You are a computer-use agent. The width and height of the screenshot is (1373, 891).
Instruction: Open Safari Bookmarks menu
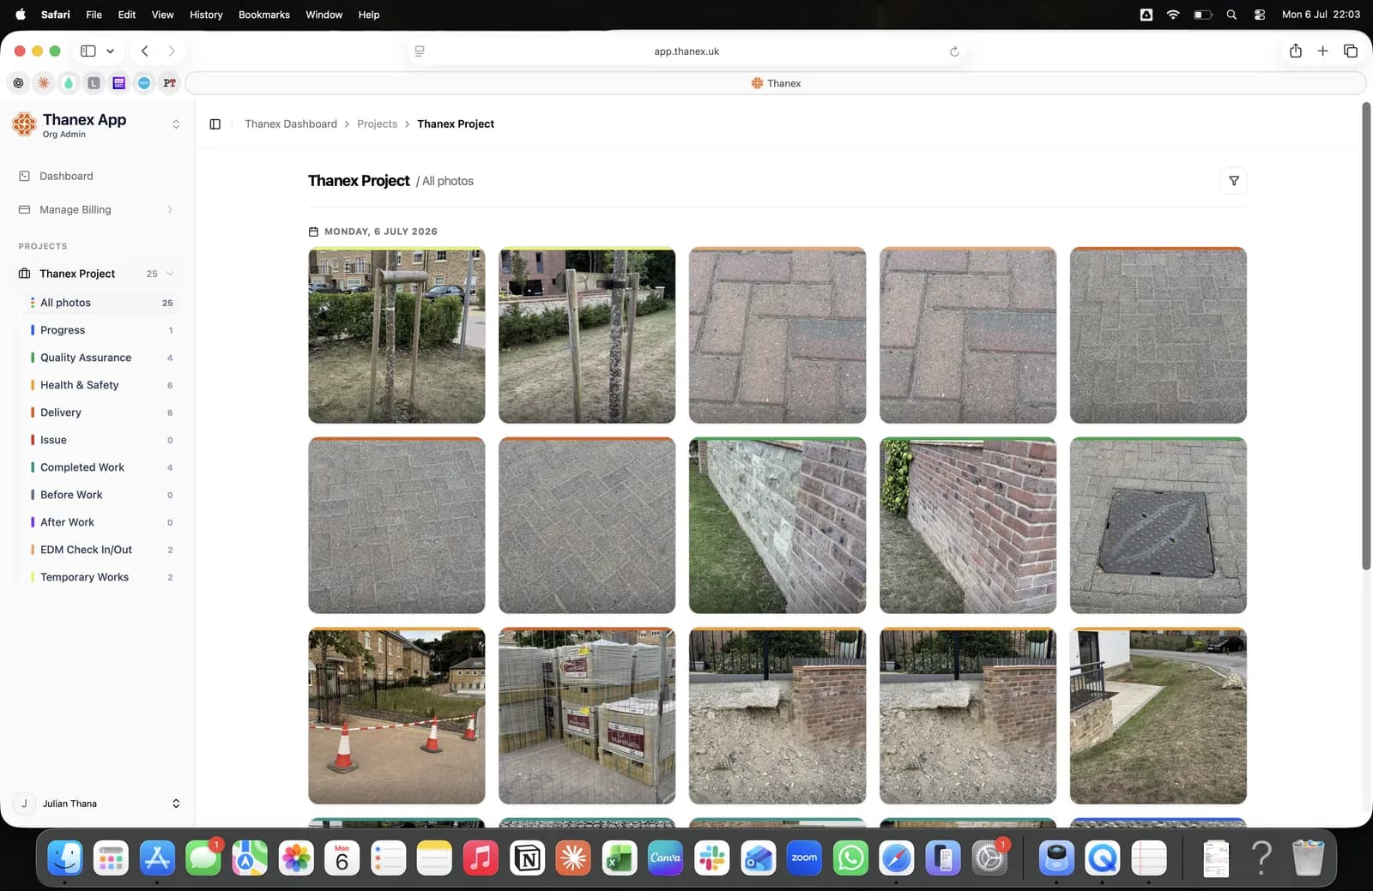tap(264, 15)
